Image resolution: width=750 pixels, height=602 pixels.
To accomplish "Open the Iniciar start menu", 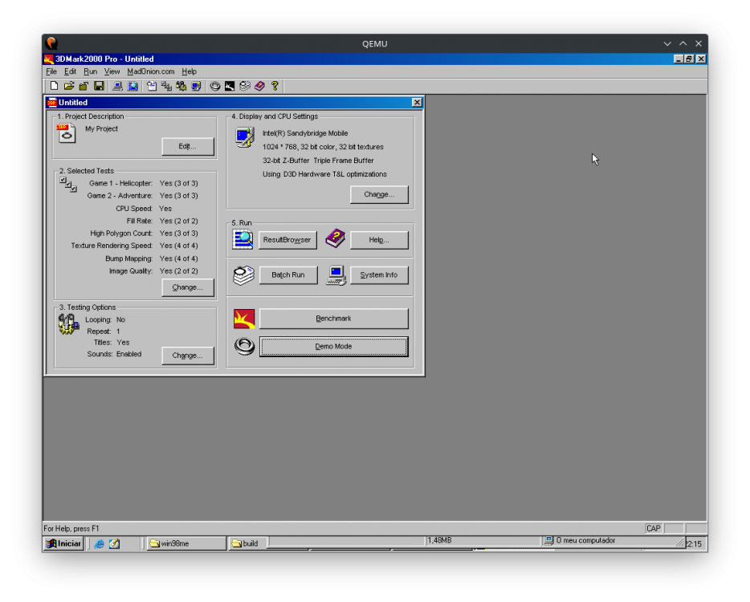I will [63, 543].
